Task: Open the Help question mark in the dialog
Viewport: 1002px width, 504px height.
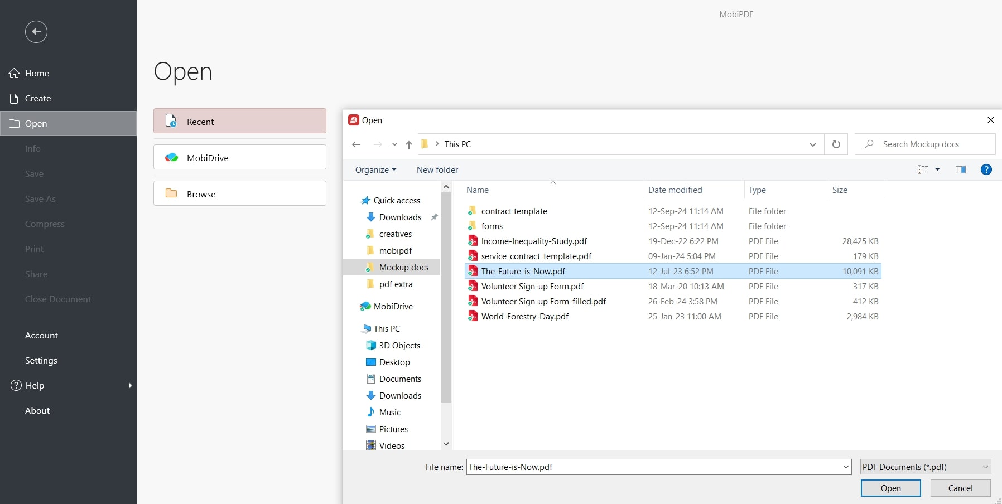Action: coord(986,169)
